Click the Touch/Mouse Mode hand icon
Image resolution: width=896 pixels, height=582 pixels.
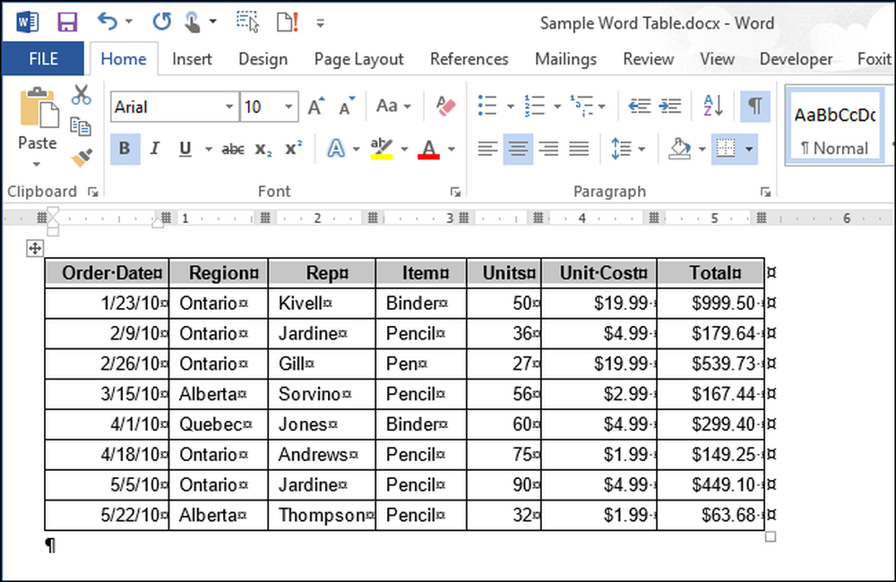pyautogui.click(x=192, y=23)
